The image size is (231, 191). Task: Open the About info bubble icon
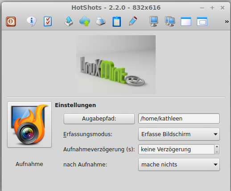(32, 21)
